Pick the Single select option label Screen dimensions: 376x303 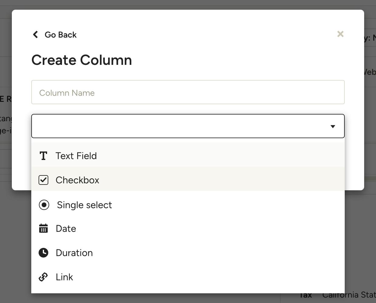84,205
